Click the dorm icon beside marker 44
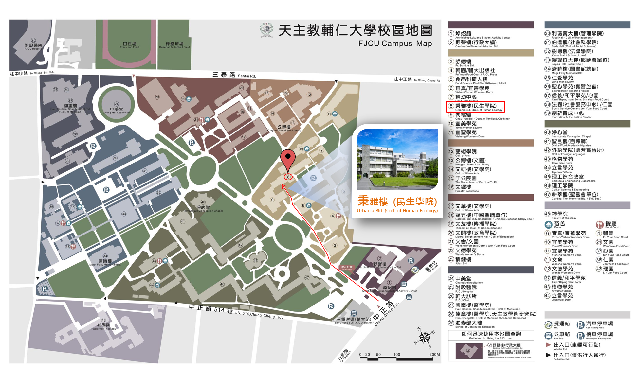Image resolution: width=640 pixels, height=383 pixels. point(157,285)
